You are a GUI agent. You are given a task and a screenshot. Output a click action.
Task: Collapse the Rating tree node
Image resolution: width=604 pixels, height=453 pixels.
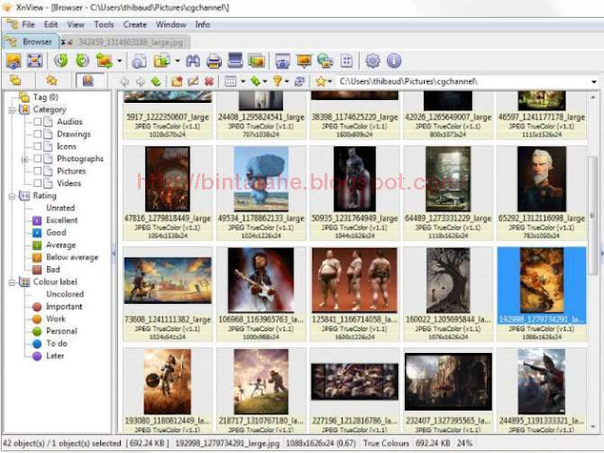pos(12,196)
